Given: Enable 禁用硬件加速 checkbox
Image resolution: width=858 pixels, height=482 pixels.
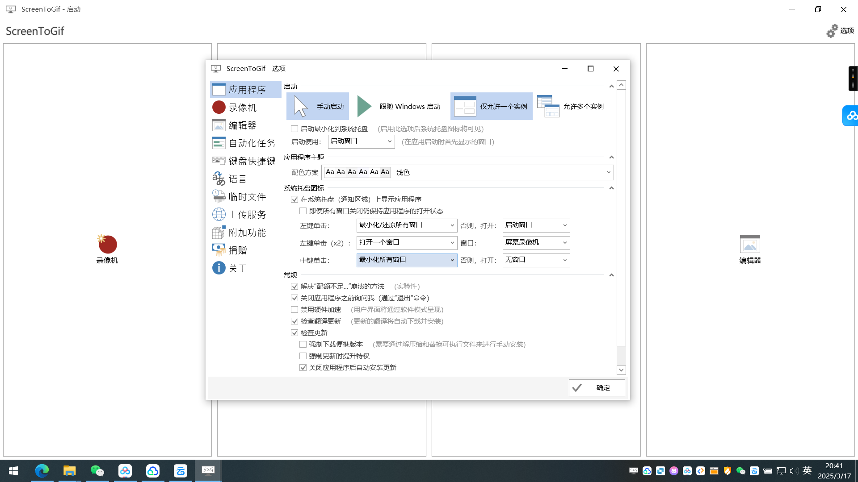Looking at the screenshot, I should [294, 310].
